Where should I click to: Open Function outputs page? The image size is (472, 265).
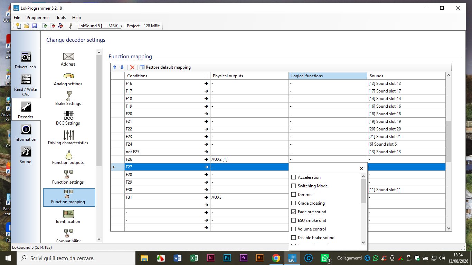(x=68, y=158)
